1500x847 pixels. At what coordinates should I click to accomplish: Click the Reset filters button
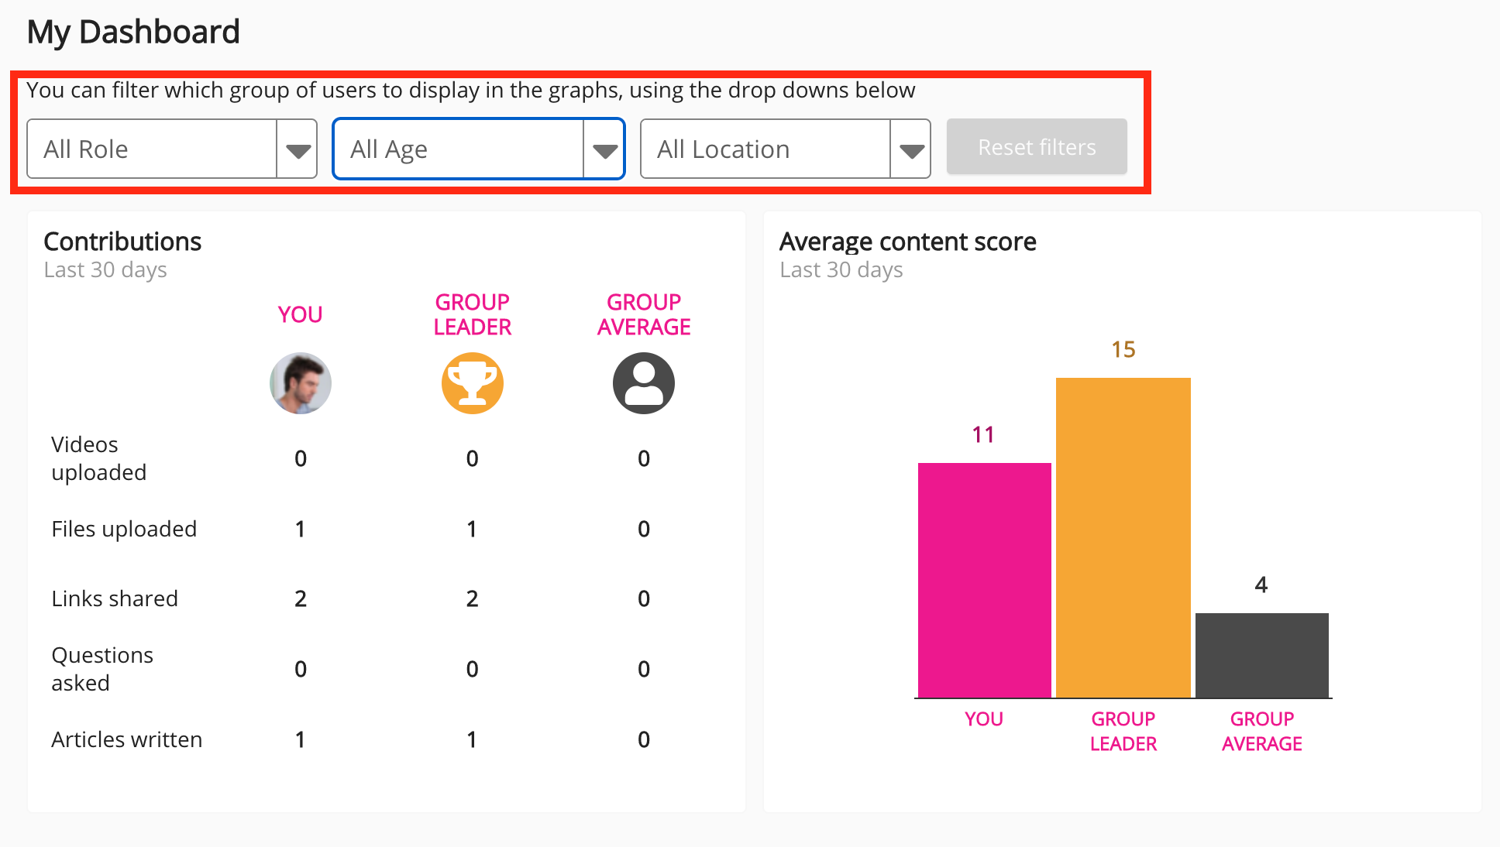coord(1037,147)
